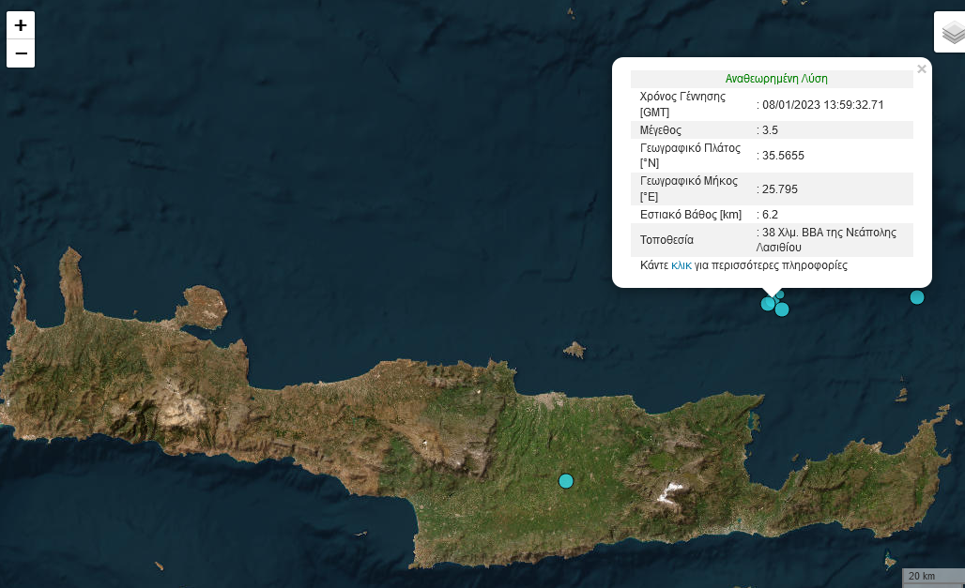Click the magnitude value 3.5
The image size is (965, 588).
(770, 130)
